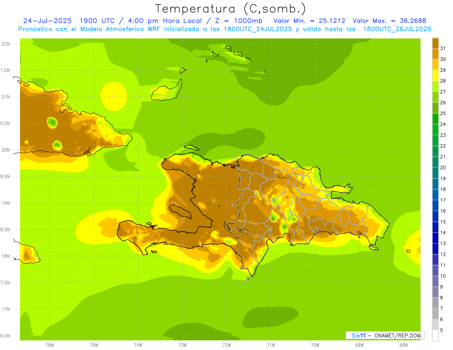Click the '75W' longitude label
The width and height of the screenshot is (453, 350).
[x=94, y=345]
